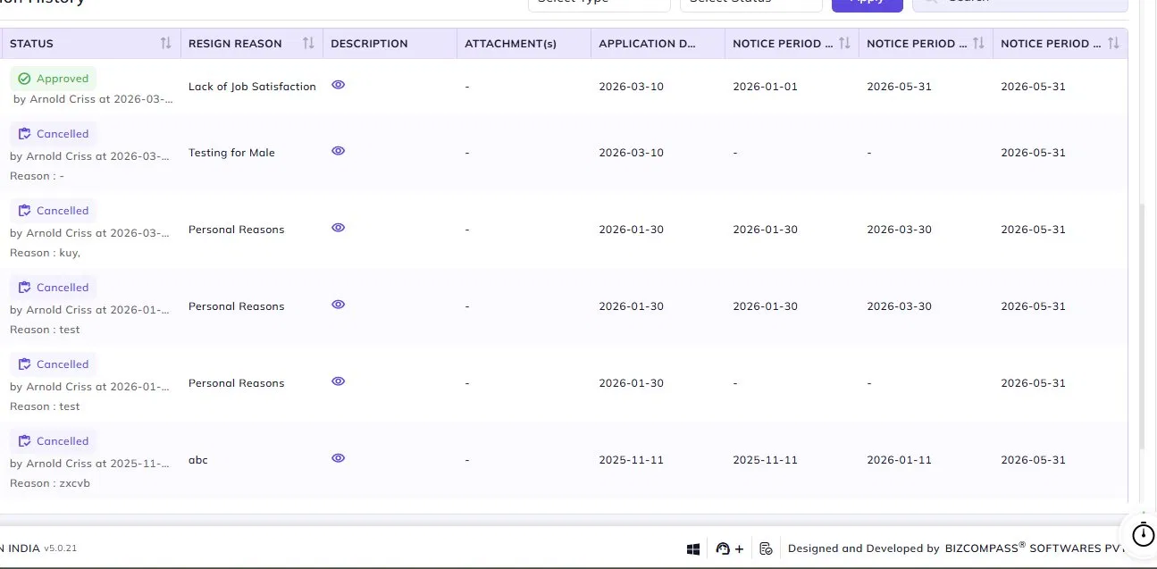Click the abc resign reason cell

pos(198,460)
